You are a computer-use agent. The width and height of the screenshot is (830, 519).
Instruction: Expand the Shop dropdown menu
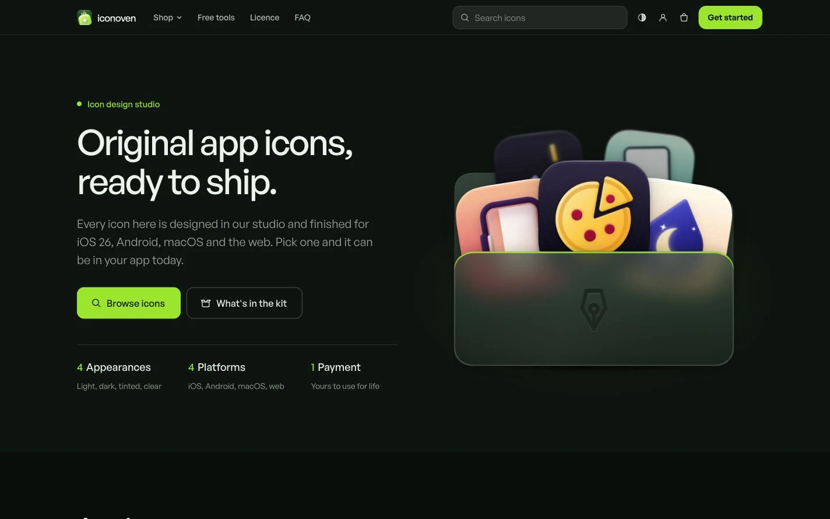pos(167,17)
